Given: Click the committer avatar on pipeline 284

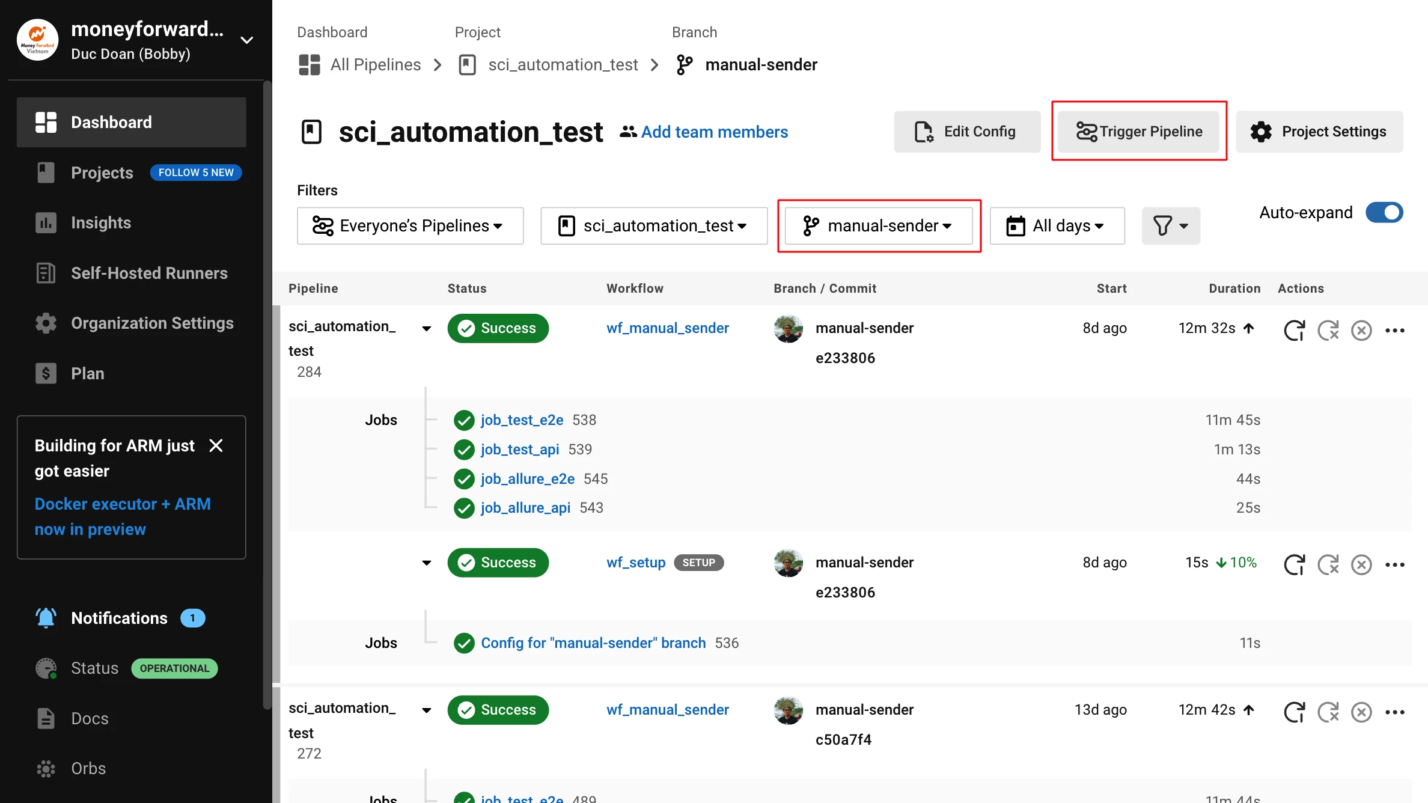Looking at the screenshot, I should point(789,328).
